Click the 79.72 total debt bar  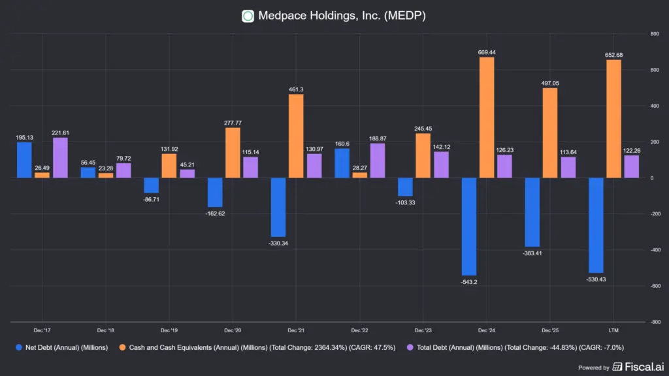[123, 170]
